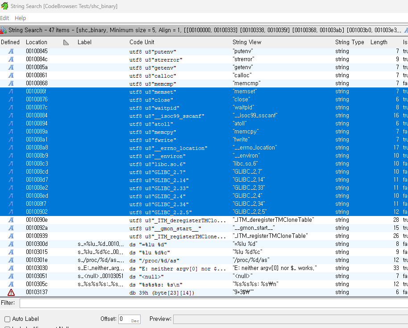Sort by the Label column header
This screenshot has width=408, height=328.
[x=84, y=42]
